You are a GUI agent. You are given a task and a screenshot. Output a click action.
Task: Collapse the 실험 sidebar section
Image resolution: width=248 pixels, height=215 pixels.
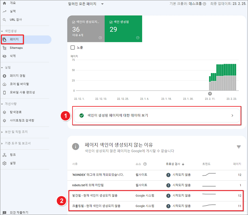pyautogui.click(x=2, y=68)
